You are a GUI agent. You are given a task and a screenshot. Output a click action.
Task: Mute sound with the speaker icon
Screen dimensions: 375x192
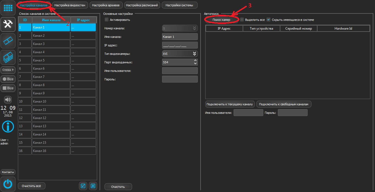pyautogui.click(x=8, y=99)
